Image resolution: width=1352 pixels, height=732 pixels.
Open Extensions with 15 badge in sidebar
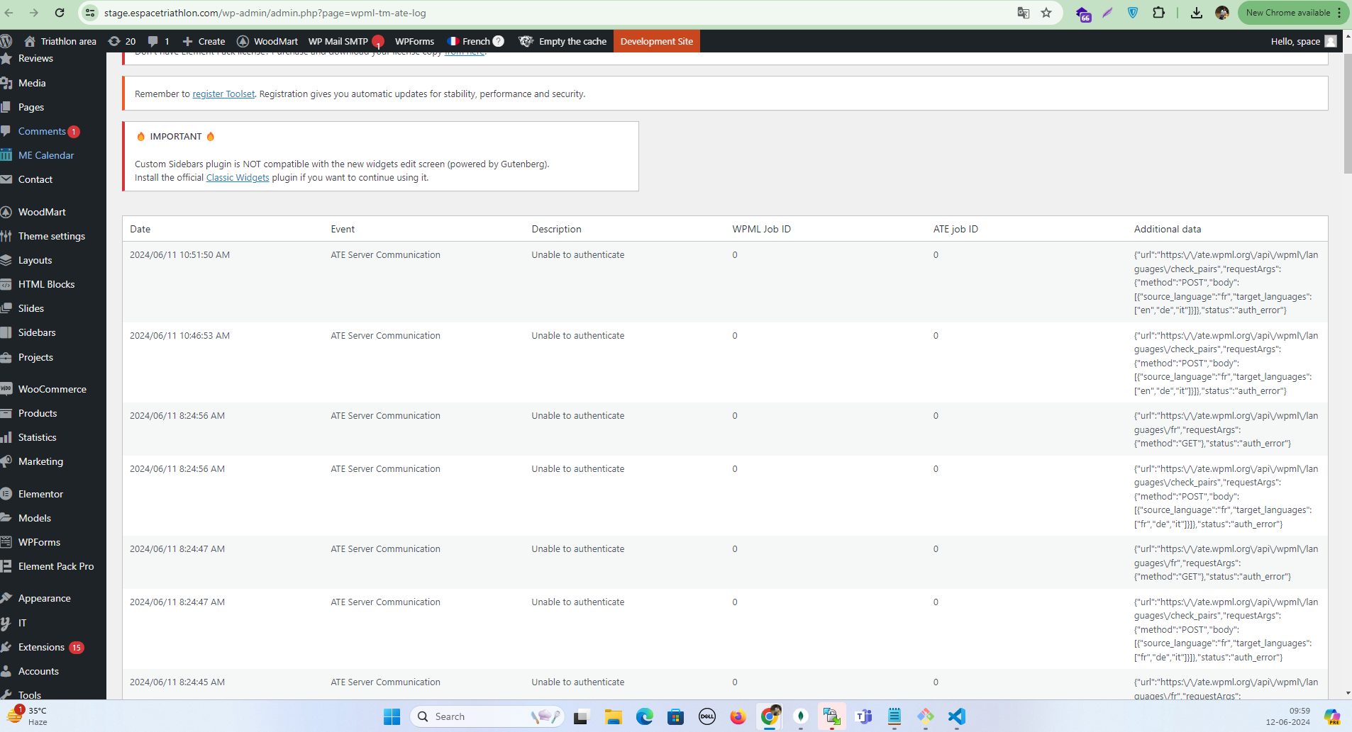click(43, 647)
